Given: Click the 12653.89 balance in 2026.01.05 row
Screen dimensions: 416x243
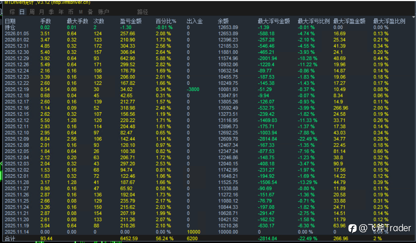Looking at the screenshot, I should (228, 34).
